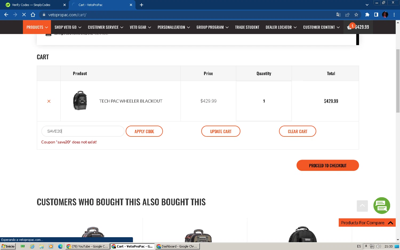The height and width of the screenshot is (250, 400).
Task: Toggle the browser side panel
Action: pos(376,15)
